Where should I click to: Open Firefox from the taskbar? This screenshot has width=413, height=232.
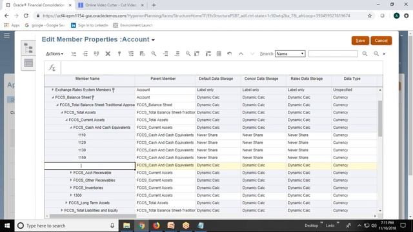(156, 226)
